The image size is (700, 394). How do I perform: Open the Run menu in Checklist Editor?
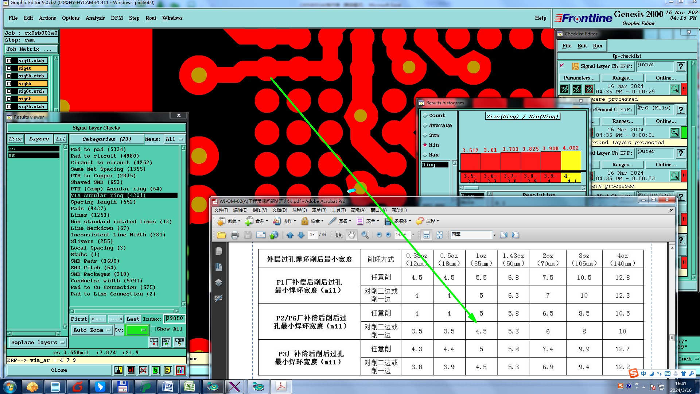coord(597,46)
